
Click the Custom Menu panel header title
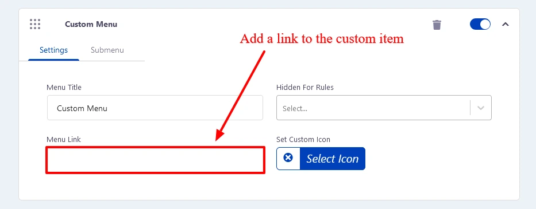point(91,24)
